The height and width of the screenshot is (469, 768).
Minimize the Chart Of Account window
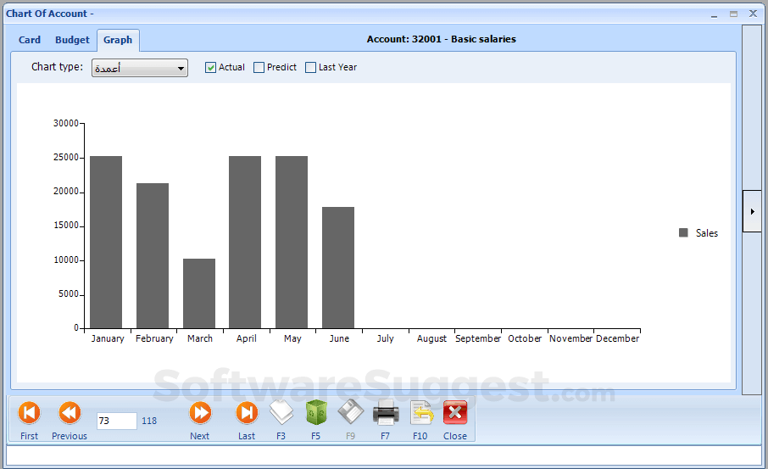[714, 14]
